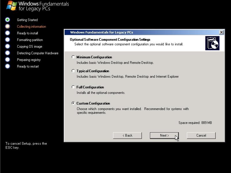Close the dialog using the X button

click(221, 32)
